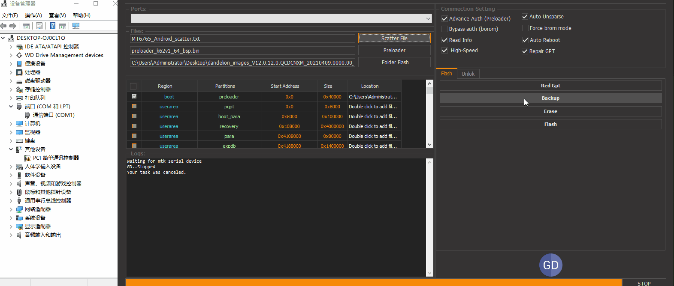Select the 通信端口 (COM1) port icon
Screen dimensions: 674x286
point(27,115)
